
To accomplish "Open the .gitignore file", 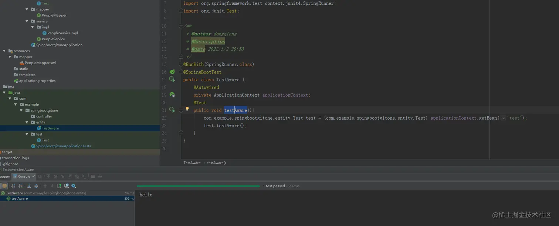I will click(10, 164).
